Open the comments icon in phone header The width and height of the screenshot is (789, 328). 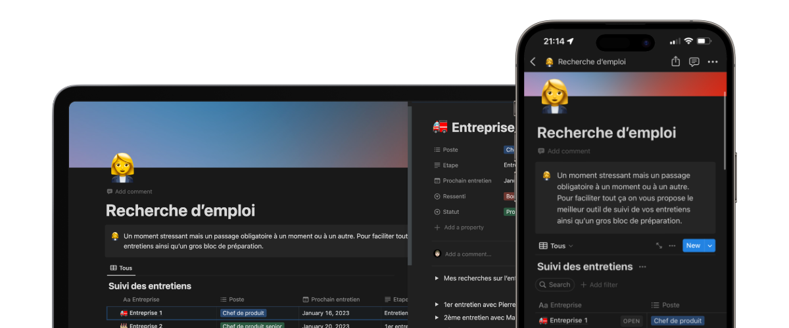tap(694, 62)
